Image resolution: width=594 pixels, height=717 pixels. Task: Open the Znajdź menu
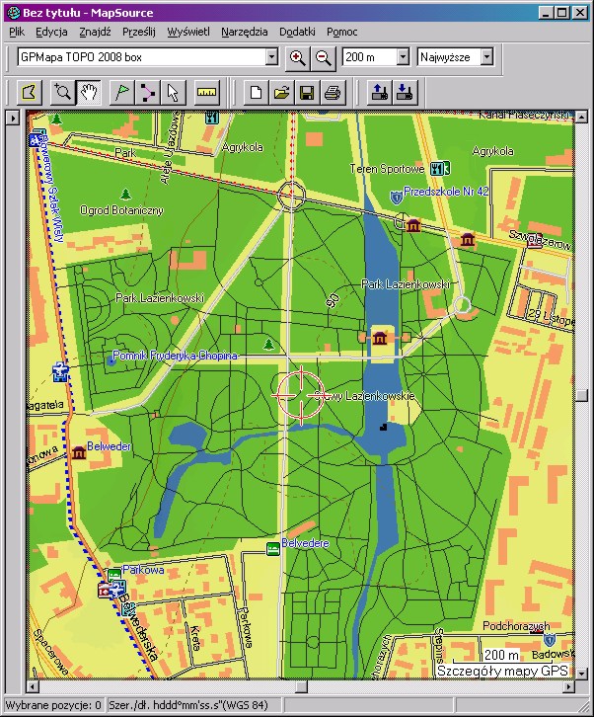point(95,32)
